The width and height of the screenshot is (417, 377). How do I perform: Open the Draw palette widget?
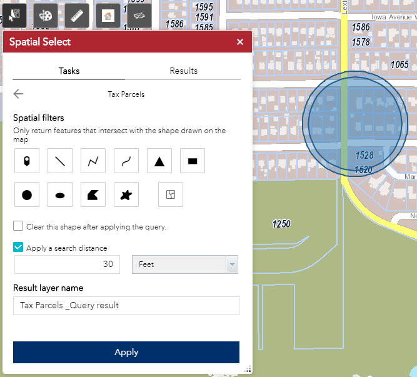point(46,14)
